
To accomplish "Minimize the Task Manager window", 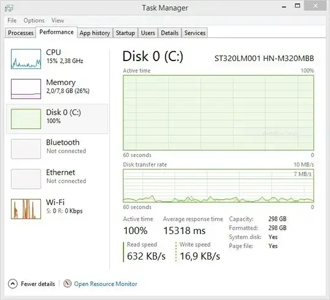I will 284,6.
